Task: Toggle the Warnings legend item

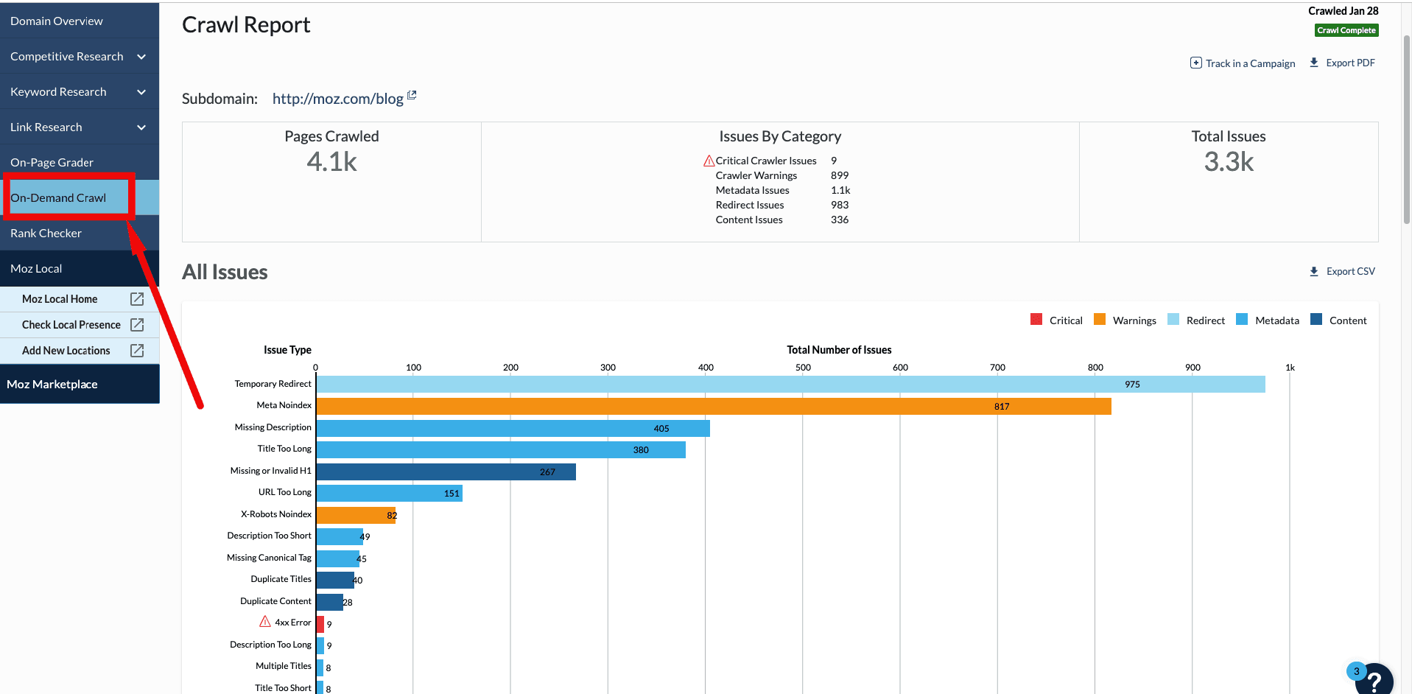Action: [x=1125, y=320]
